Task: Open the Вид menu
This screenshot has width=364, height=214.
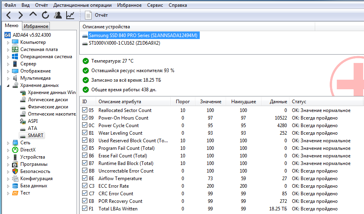Action: click(26, 5)
